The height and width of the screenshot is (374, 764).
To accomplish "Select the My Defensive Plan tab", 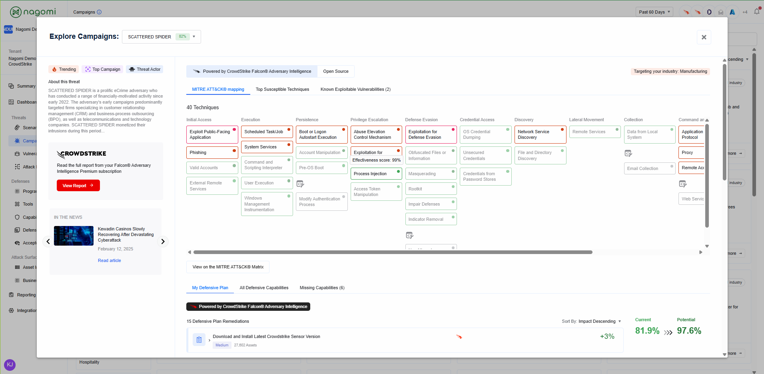I will 210,288.
